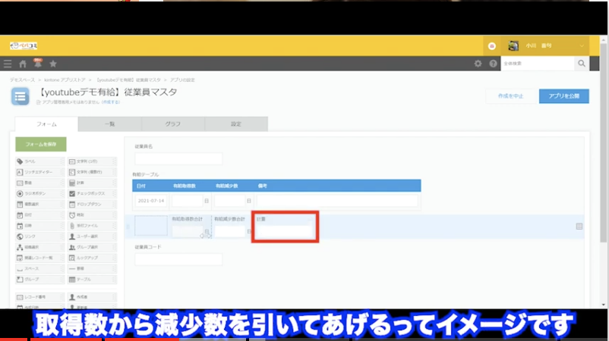Select the ルックアップ field in palette
The image size is (609, 341).
pyautogui.click(x=92, y=258)
